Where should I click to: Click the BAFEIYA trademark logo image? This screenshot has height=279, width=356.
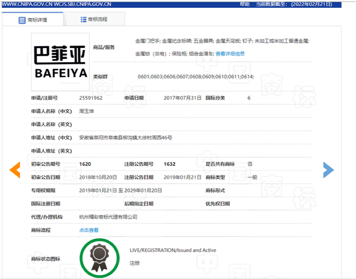tap(60, 62)
